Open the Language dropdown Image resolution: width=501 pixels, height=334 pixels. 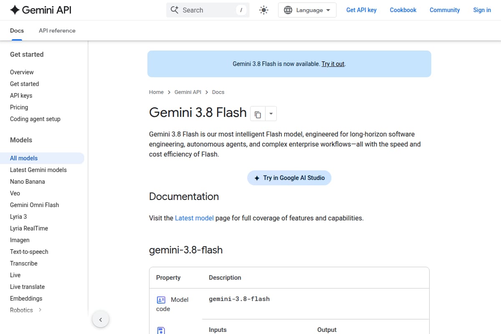pyautogui.click(x=307, y=10)
